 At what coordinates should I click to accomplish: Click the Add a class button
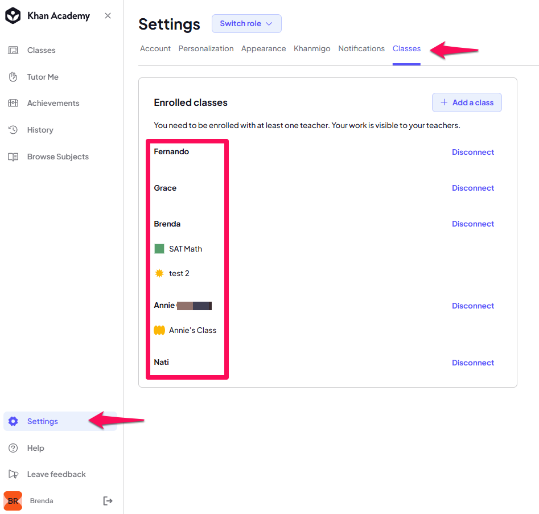pos(467,102)
